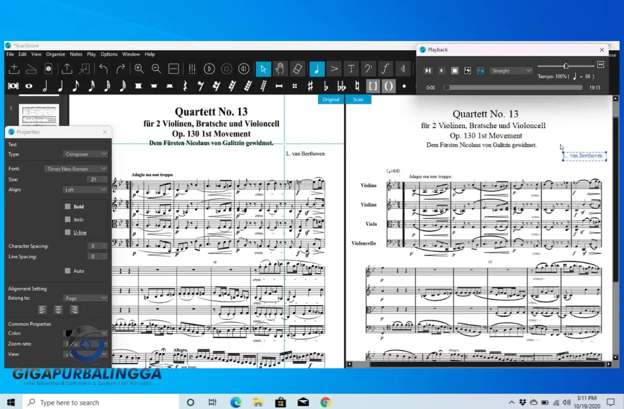Toggle parentheses on accidental
The width and height of the screenshot is (624, 409).
click(x=388, y=86)
